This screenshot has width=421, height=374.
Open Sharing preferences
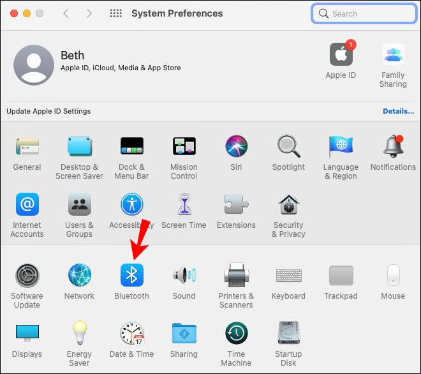184,333
